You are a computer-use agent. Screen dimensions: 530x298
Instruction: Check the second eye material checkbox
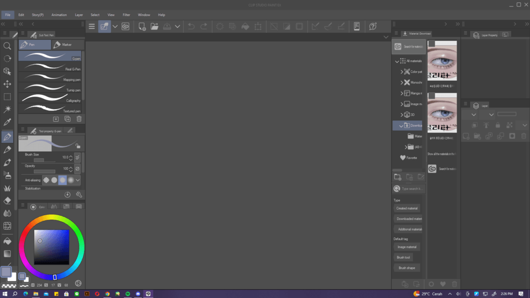(x=432, y=96)
